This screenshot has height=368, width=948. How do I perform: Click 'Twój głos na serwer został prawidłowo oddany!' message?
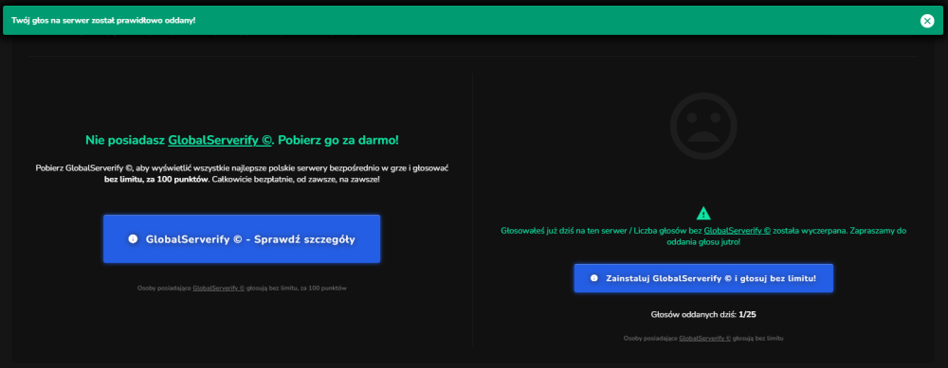(103, 21)
